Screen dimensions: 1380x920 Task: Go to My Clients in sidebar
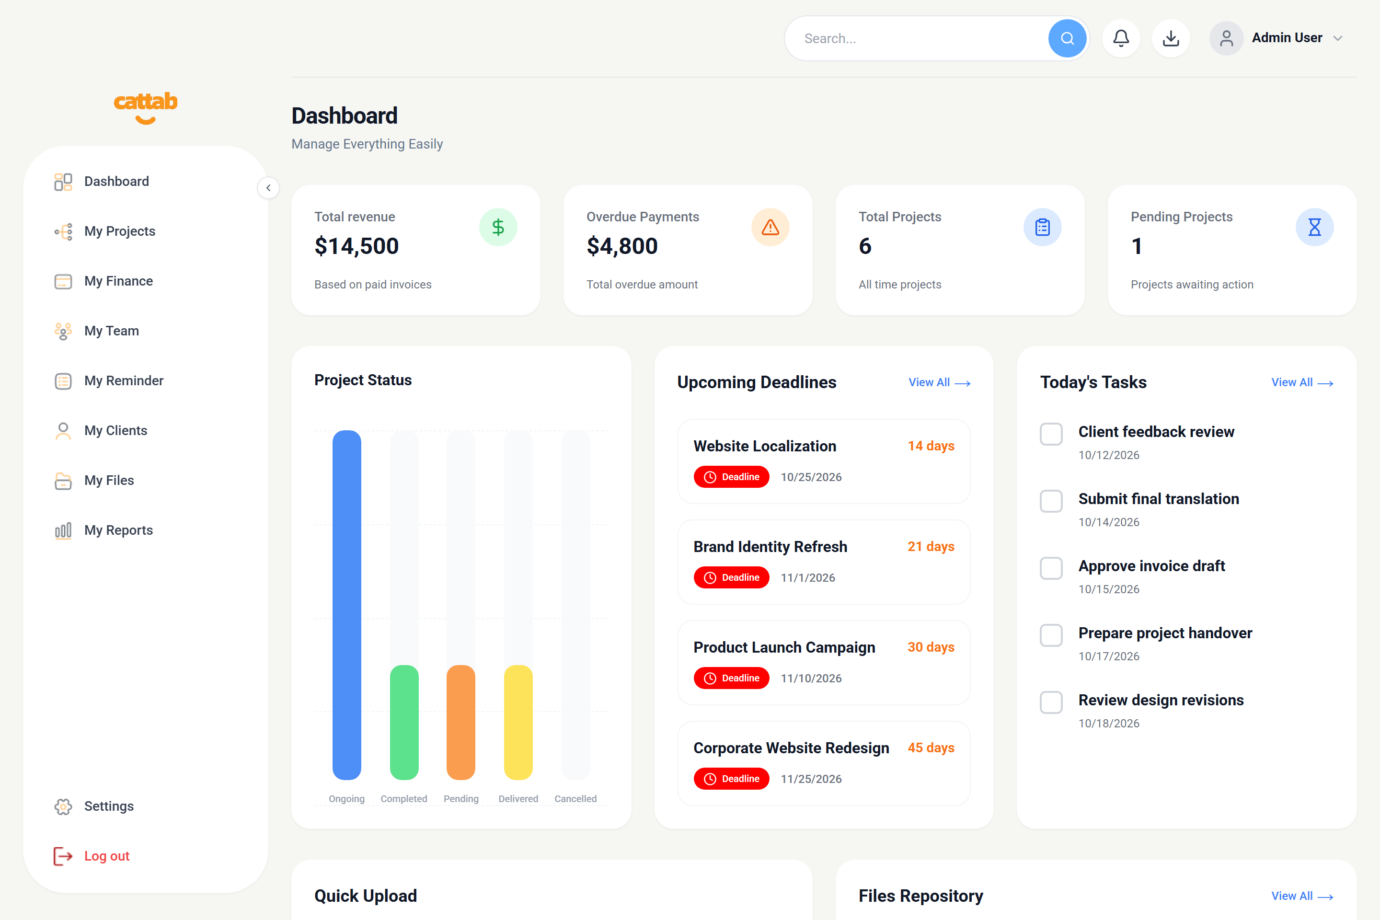[115, 431]
